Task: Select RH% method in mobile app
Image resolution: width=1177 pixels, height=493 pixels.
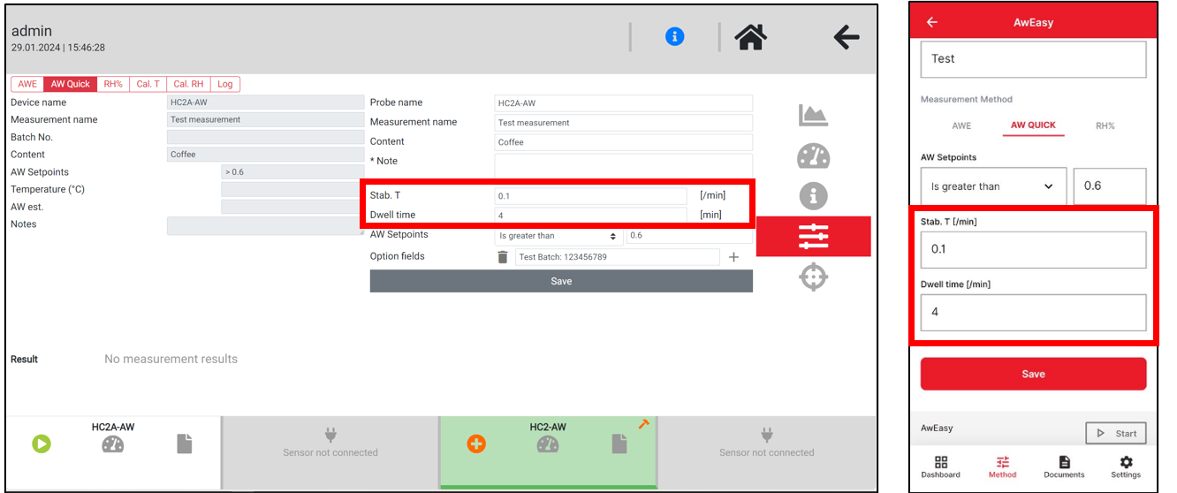Action: pyautogui.click(x=1105, y=125)
